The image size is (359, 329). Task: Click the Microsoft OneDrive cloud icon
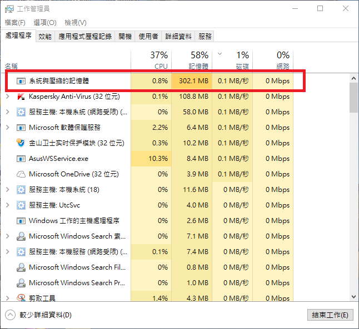(21, 174)
